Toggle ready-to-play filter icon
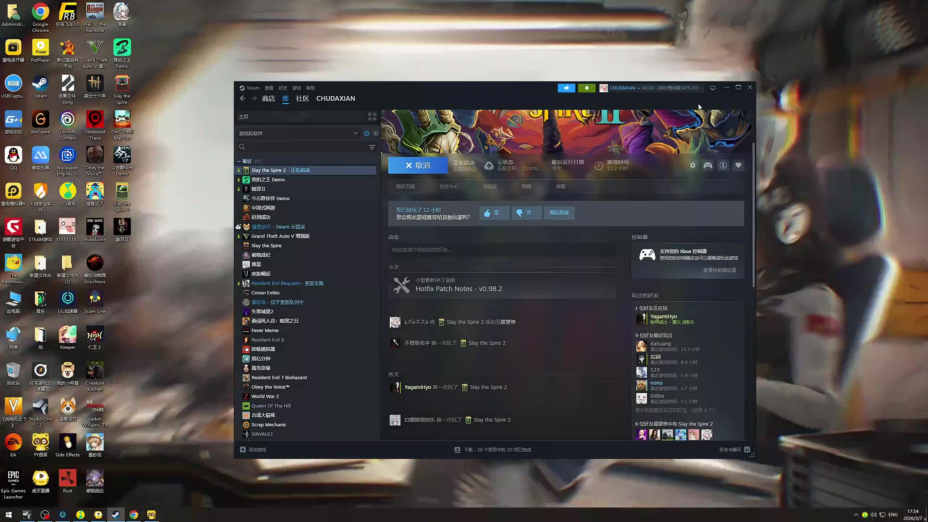The height and width of the screenshot is (522, 928). [376, 133]
